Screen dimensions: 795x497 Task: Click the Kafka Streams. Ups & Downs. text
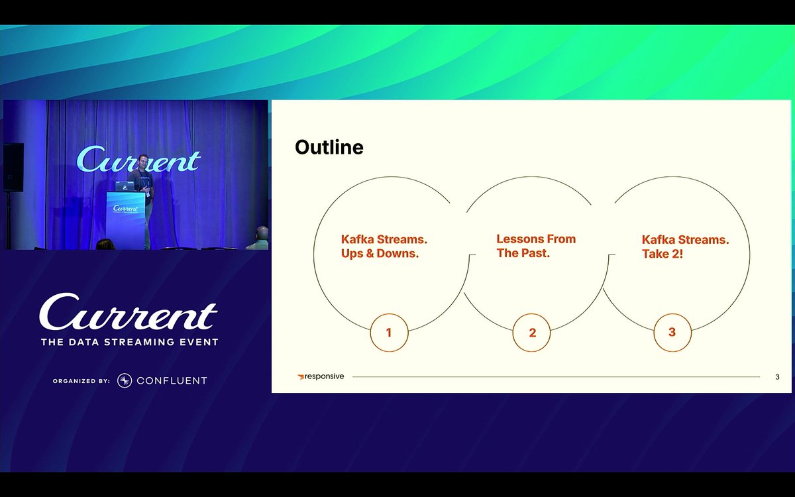point(384,246)
